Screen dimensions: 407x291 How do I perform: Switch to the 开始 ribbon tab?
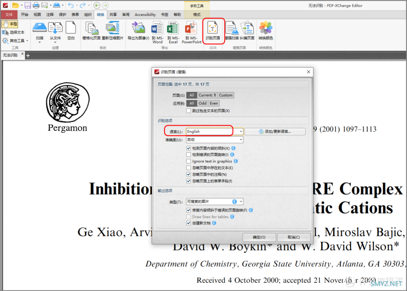click(x=24, y=15)
